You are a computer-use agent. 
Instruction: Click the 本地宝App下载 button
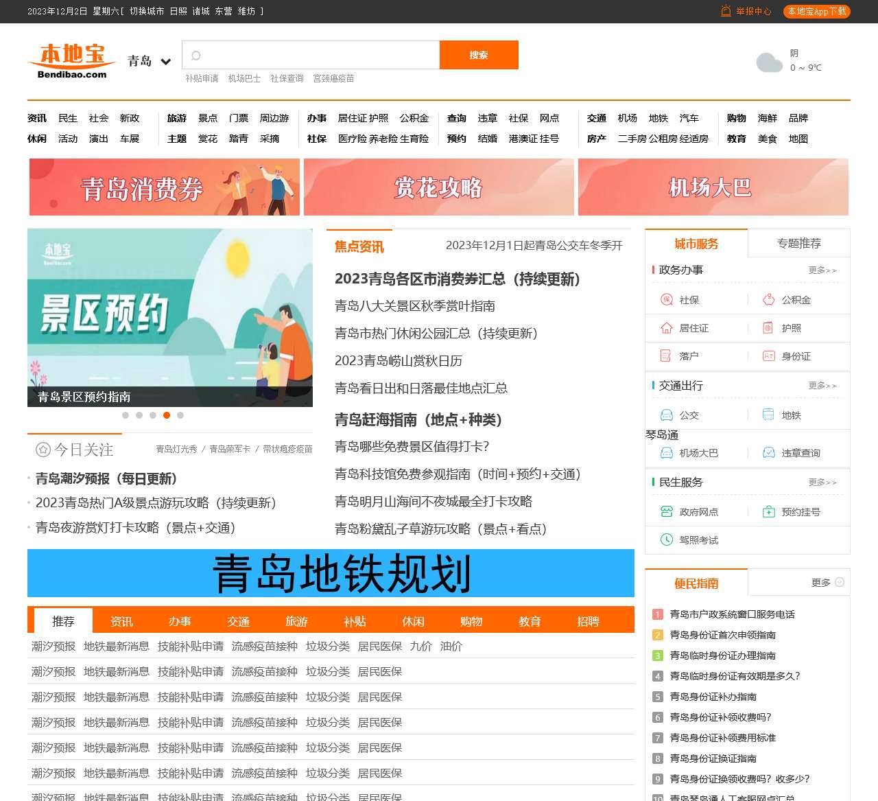(817, 12)
